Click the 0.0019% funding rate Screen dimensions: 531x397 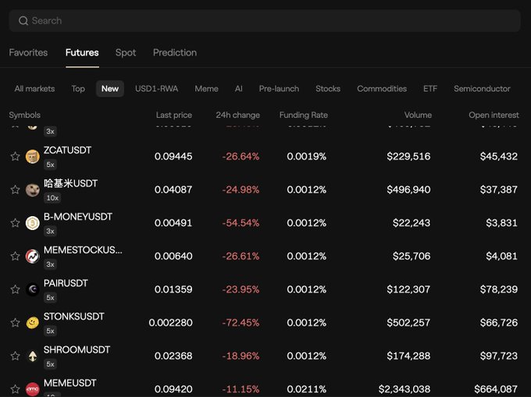pyautogui.click(x=306, y=157)
